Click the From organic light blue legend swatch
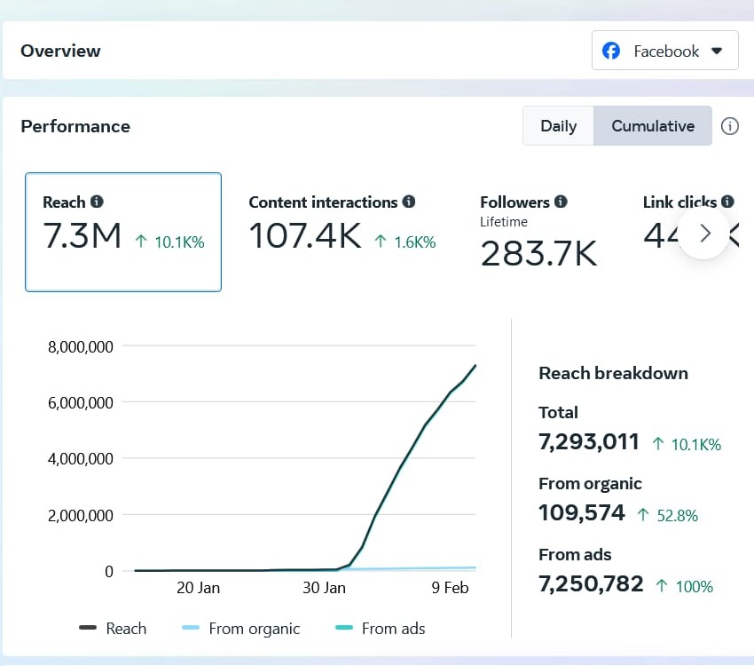 point(191,629)
